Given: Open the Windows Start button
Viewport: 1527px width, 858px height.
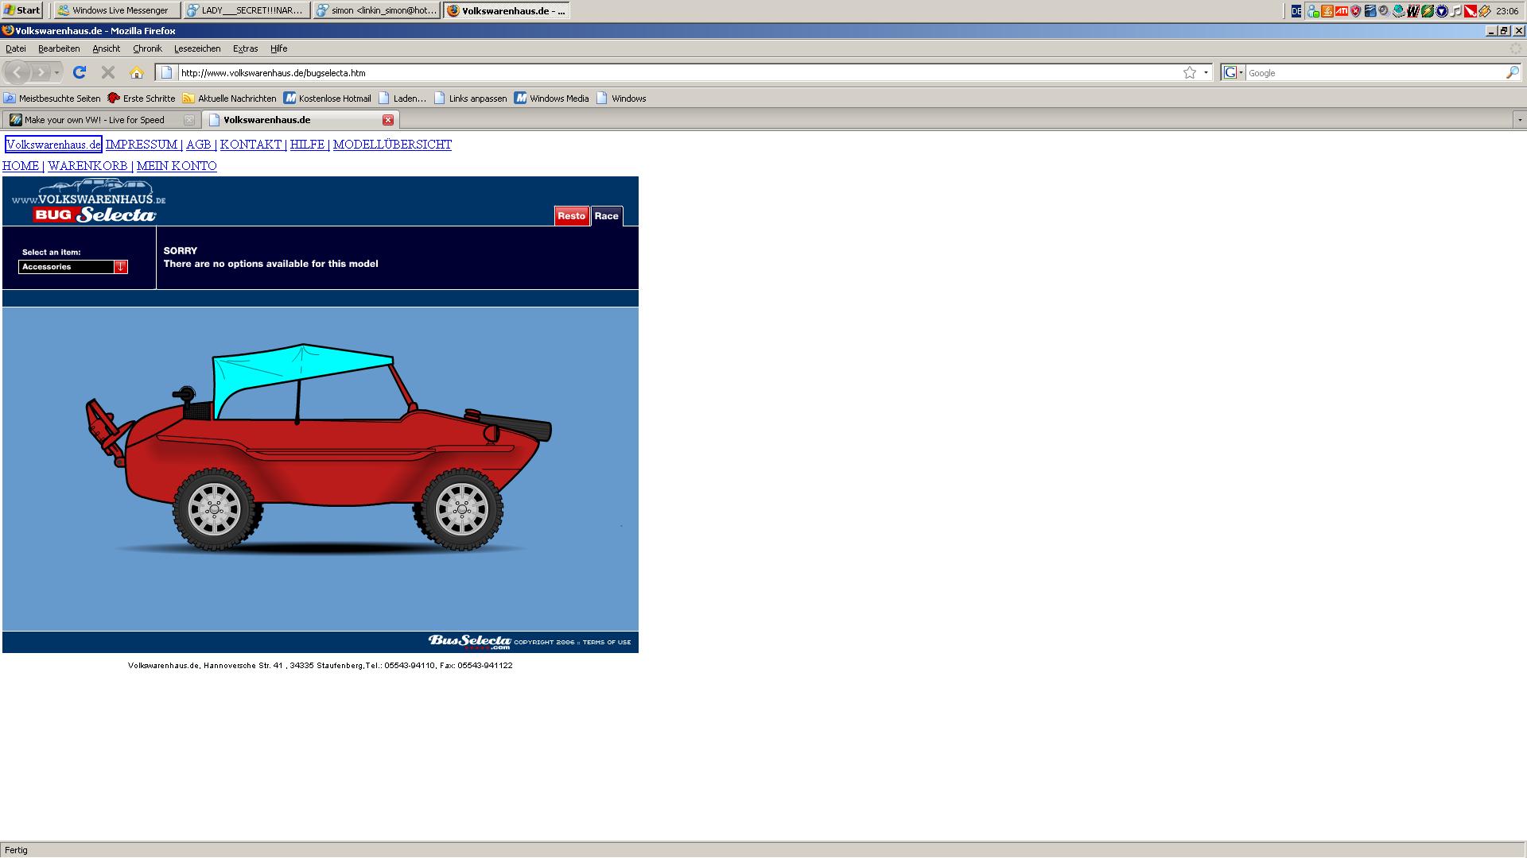Looking at the screenshot, I should (22, 10).
